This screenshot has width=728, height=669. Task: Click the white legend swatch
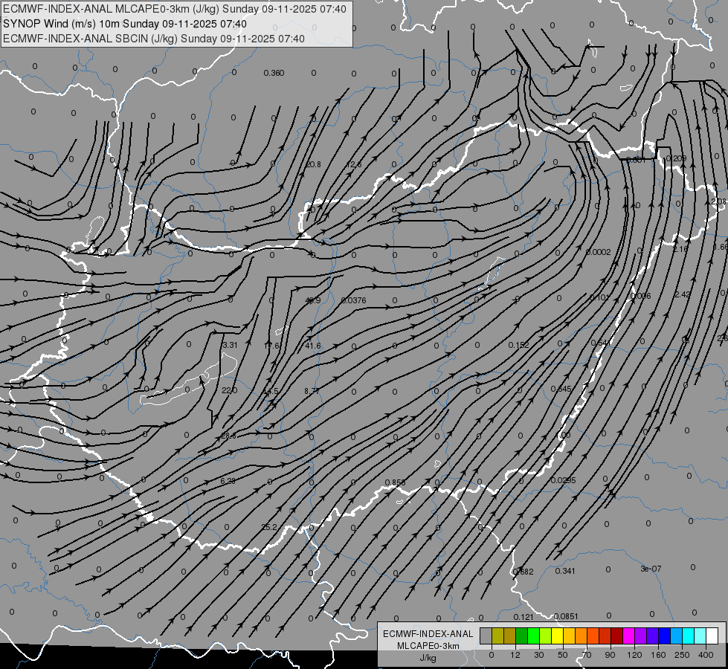[x=712, y=636]
